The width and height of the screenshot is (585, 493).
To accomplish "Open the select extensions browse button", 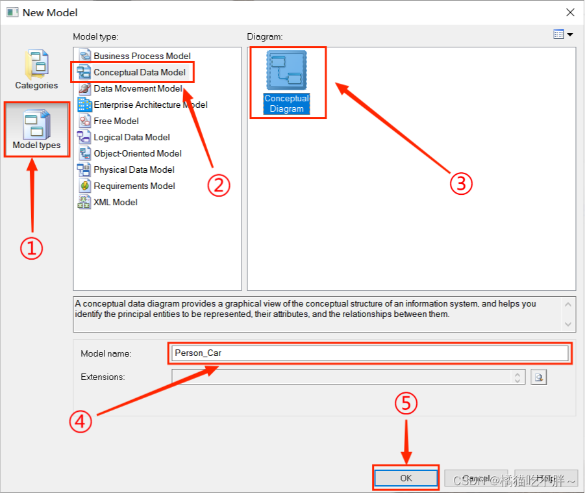I will (x=539, y=377).
